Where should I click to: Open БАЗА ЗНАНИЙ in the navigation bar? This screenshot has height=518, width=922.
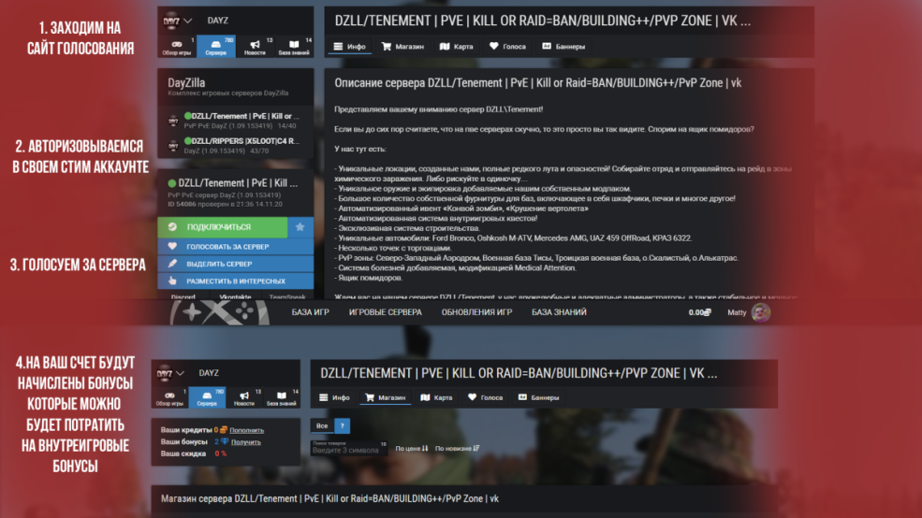point(559,312)
